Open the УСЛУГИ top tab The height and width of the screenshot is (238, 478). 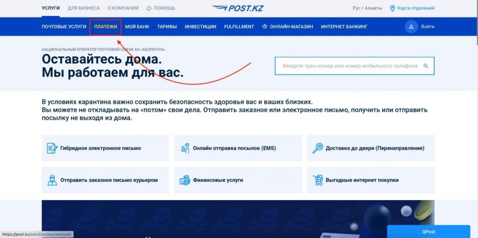click(50, 8)
